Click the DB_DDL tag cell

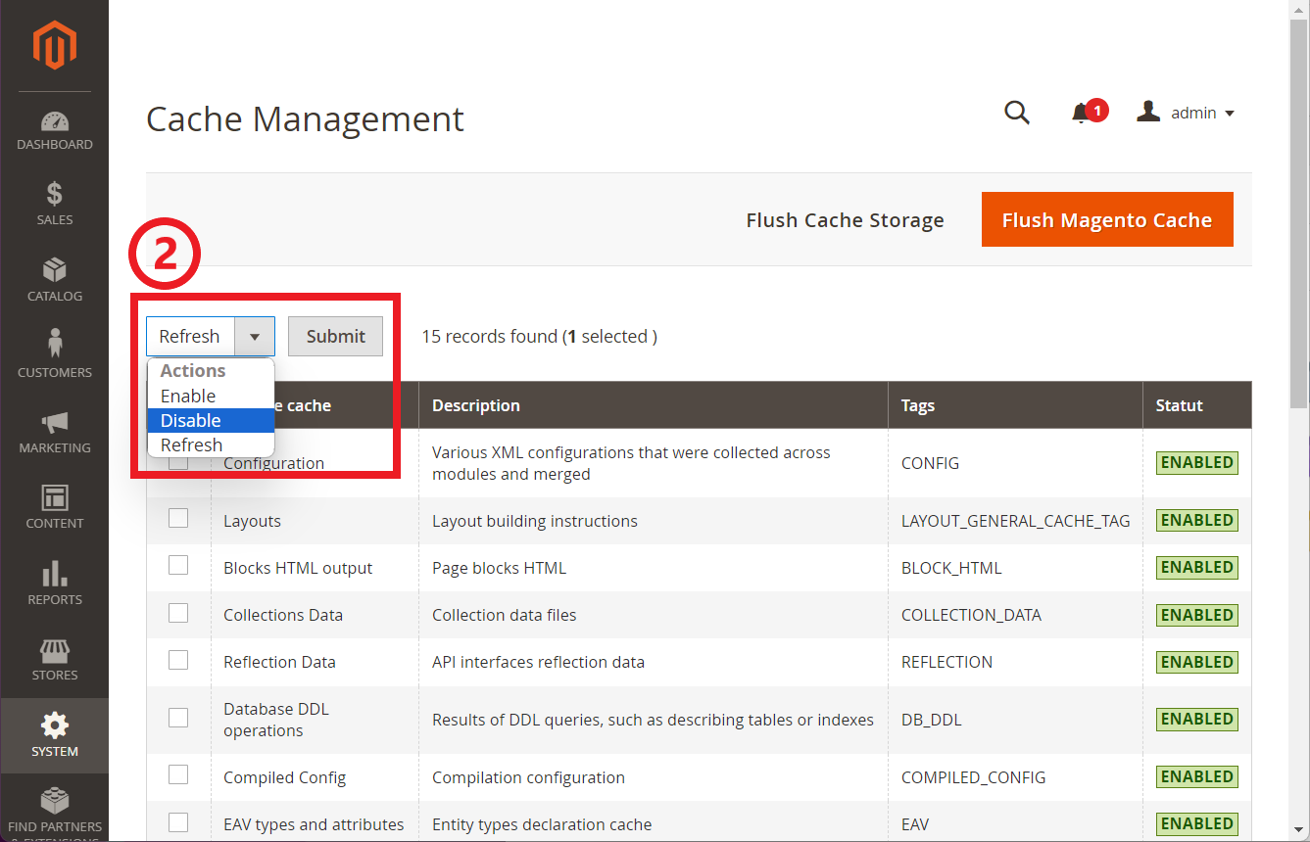click(x=932, y=720)
